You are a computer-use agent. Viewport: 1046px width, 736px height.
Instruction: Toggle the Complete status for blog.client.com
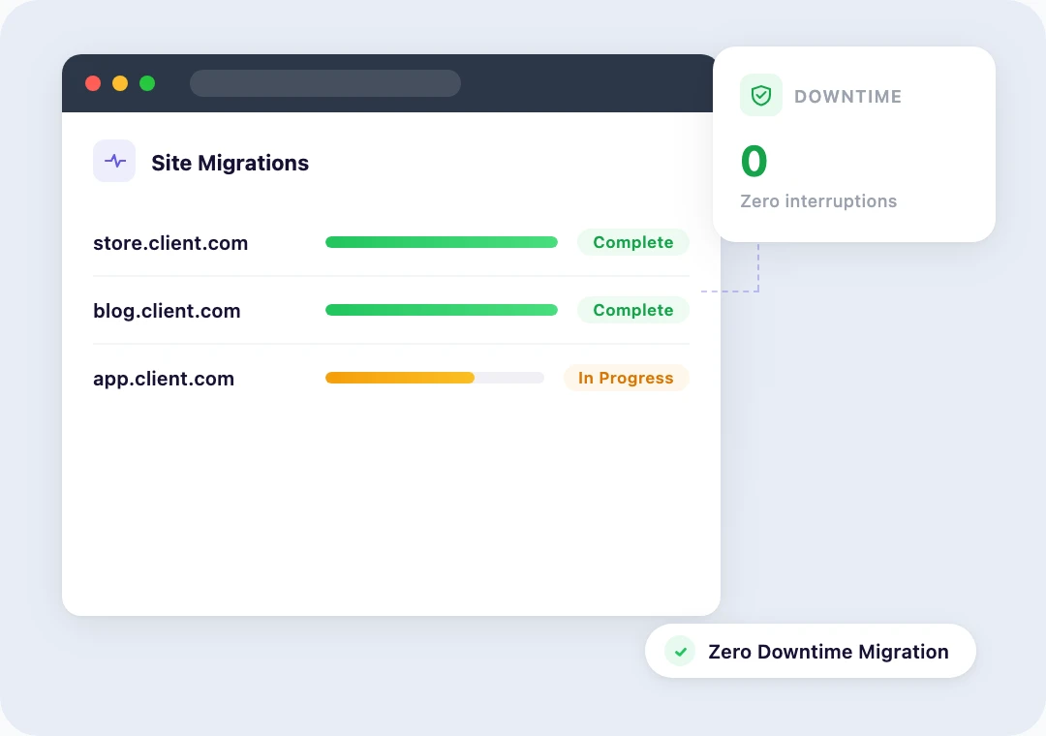click(x=633, y=310)
